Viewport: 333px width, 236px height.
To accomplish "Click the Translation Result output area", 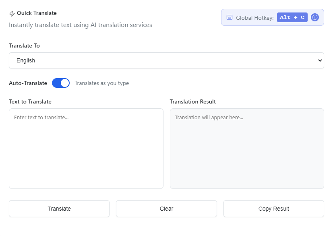I will tap(247, 148).
